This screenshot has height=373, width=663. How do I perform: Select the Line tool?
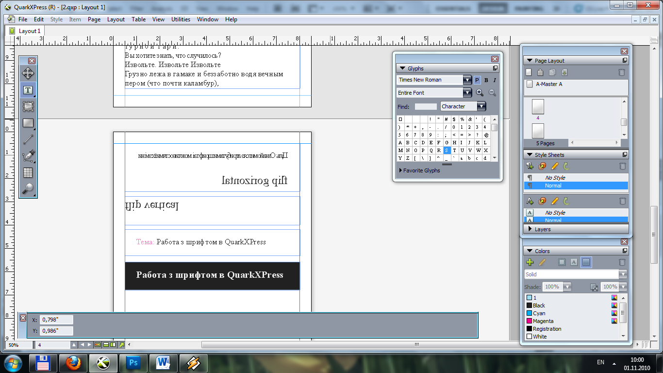pos(28,139)
